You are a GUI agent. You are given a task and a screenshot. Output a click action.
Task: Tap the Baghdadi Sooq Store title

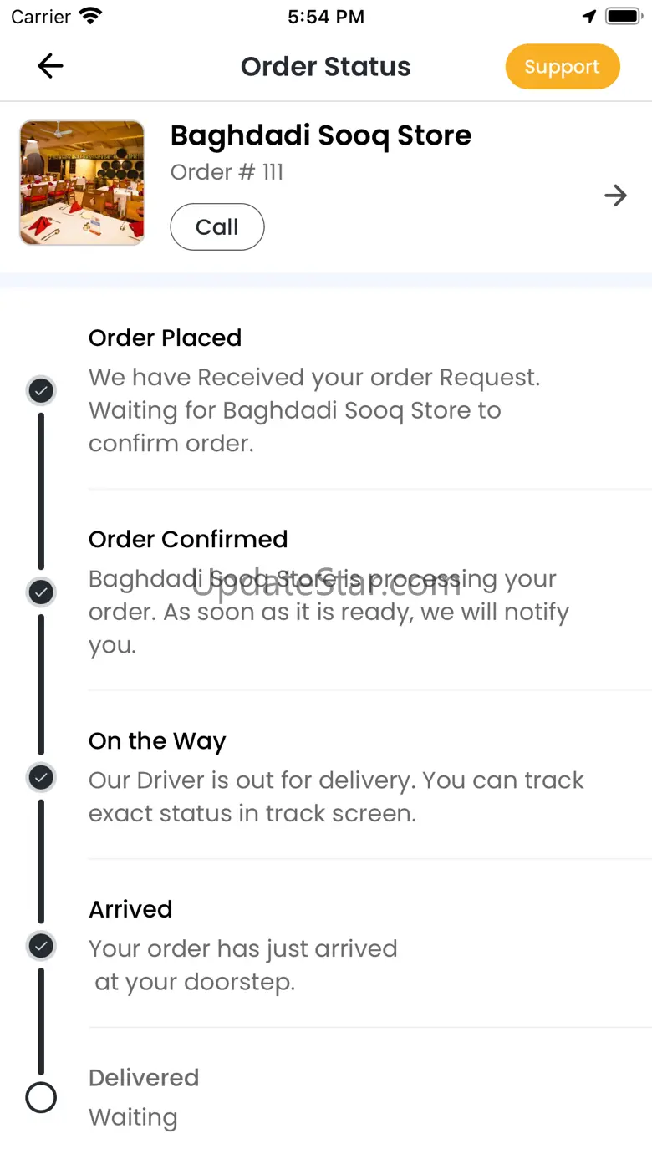click(321, 135)
